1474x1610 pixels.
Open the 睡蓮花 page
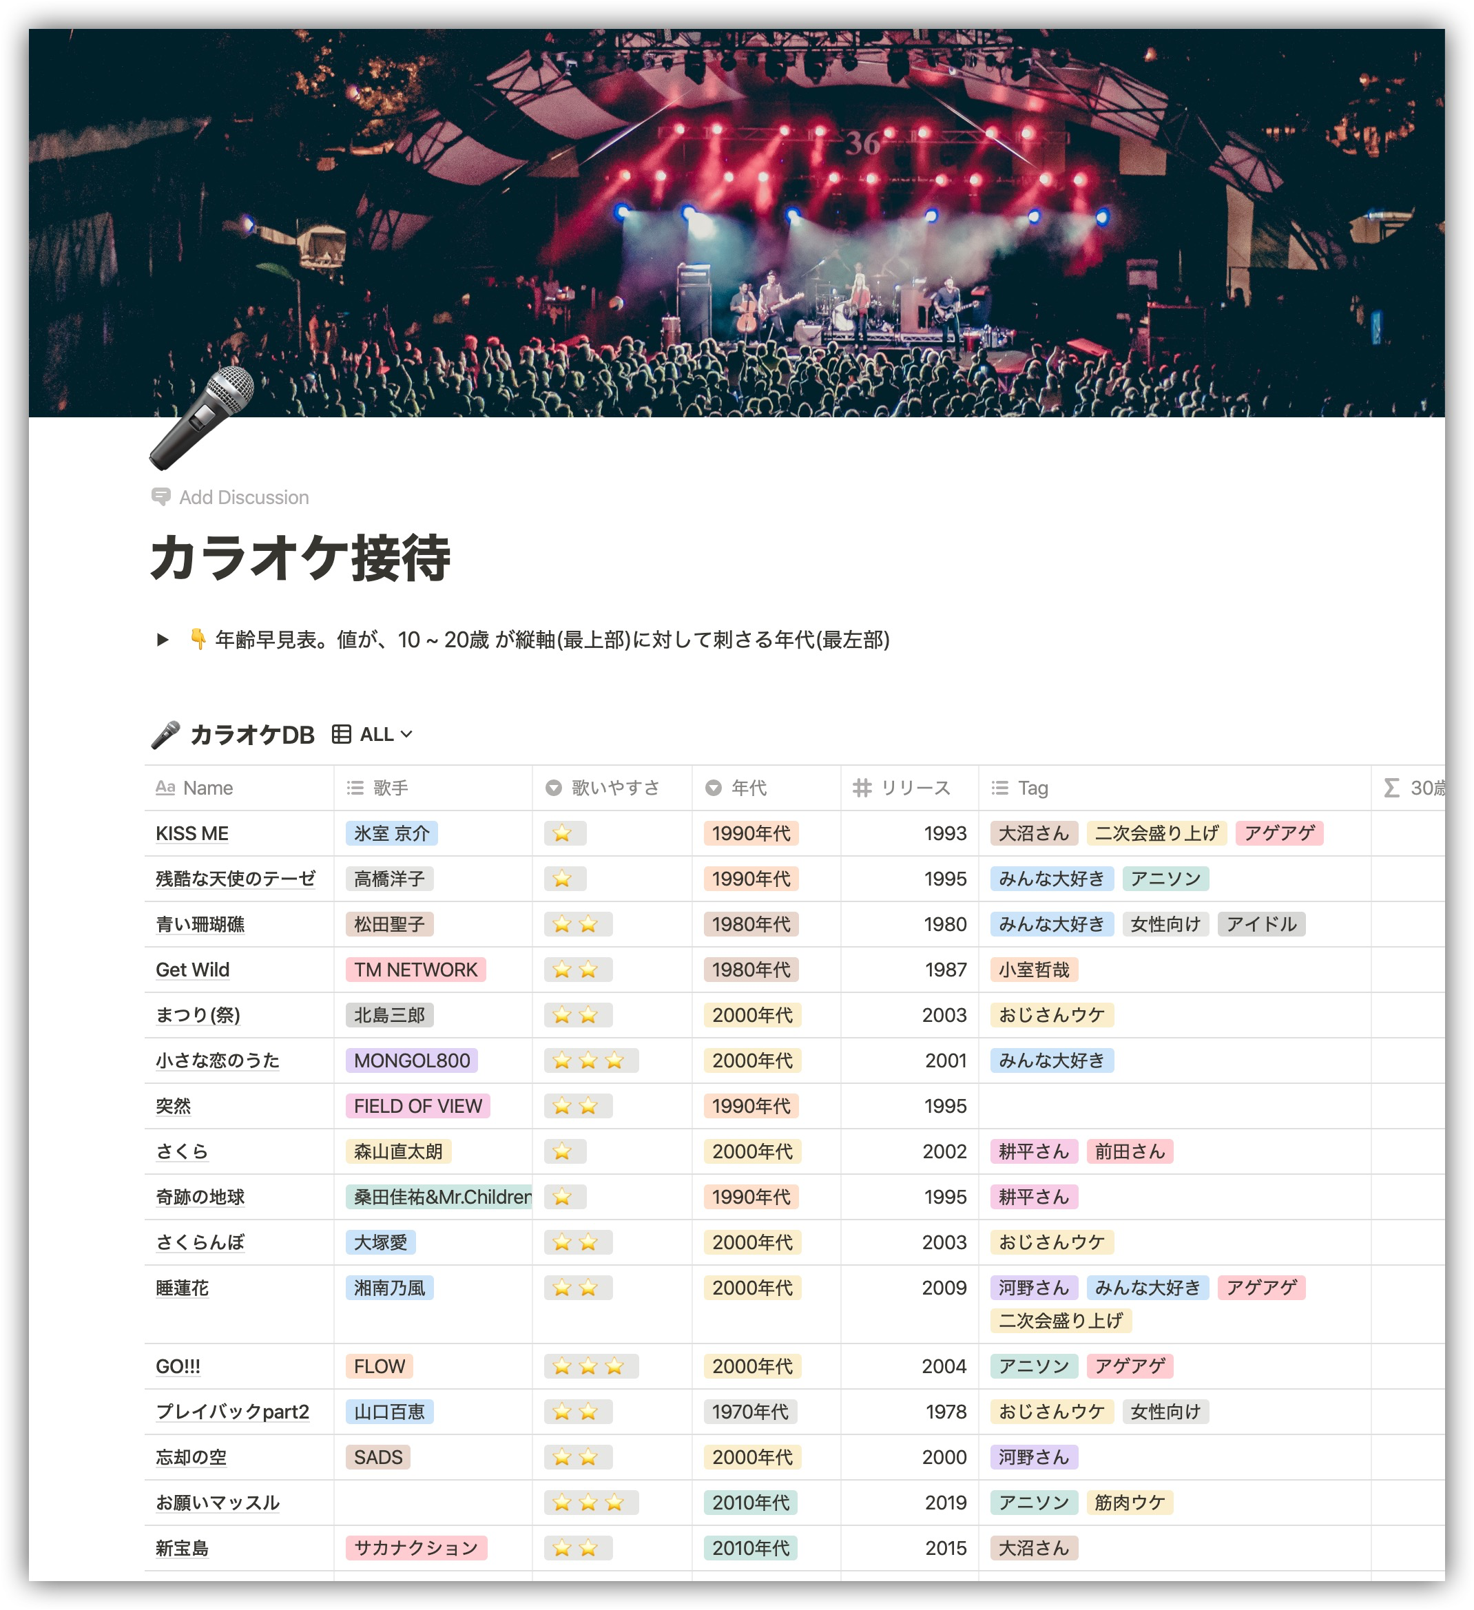pyautogui.click(x=182, y=1288)
